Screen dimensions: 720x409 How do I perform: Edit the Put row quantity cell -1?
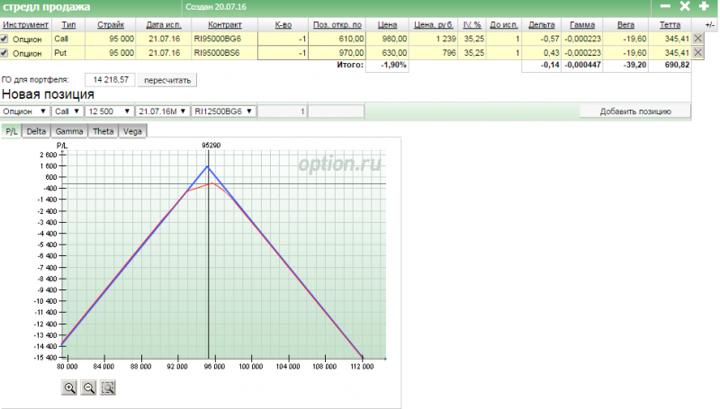click(283, 53)
